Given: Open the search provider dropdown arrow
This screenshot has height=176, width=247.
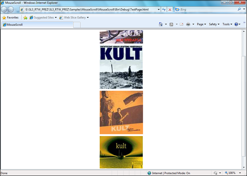Looking at the screenshot, I should pyautogui.click(x=244, y=9).
